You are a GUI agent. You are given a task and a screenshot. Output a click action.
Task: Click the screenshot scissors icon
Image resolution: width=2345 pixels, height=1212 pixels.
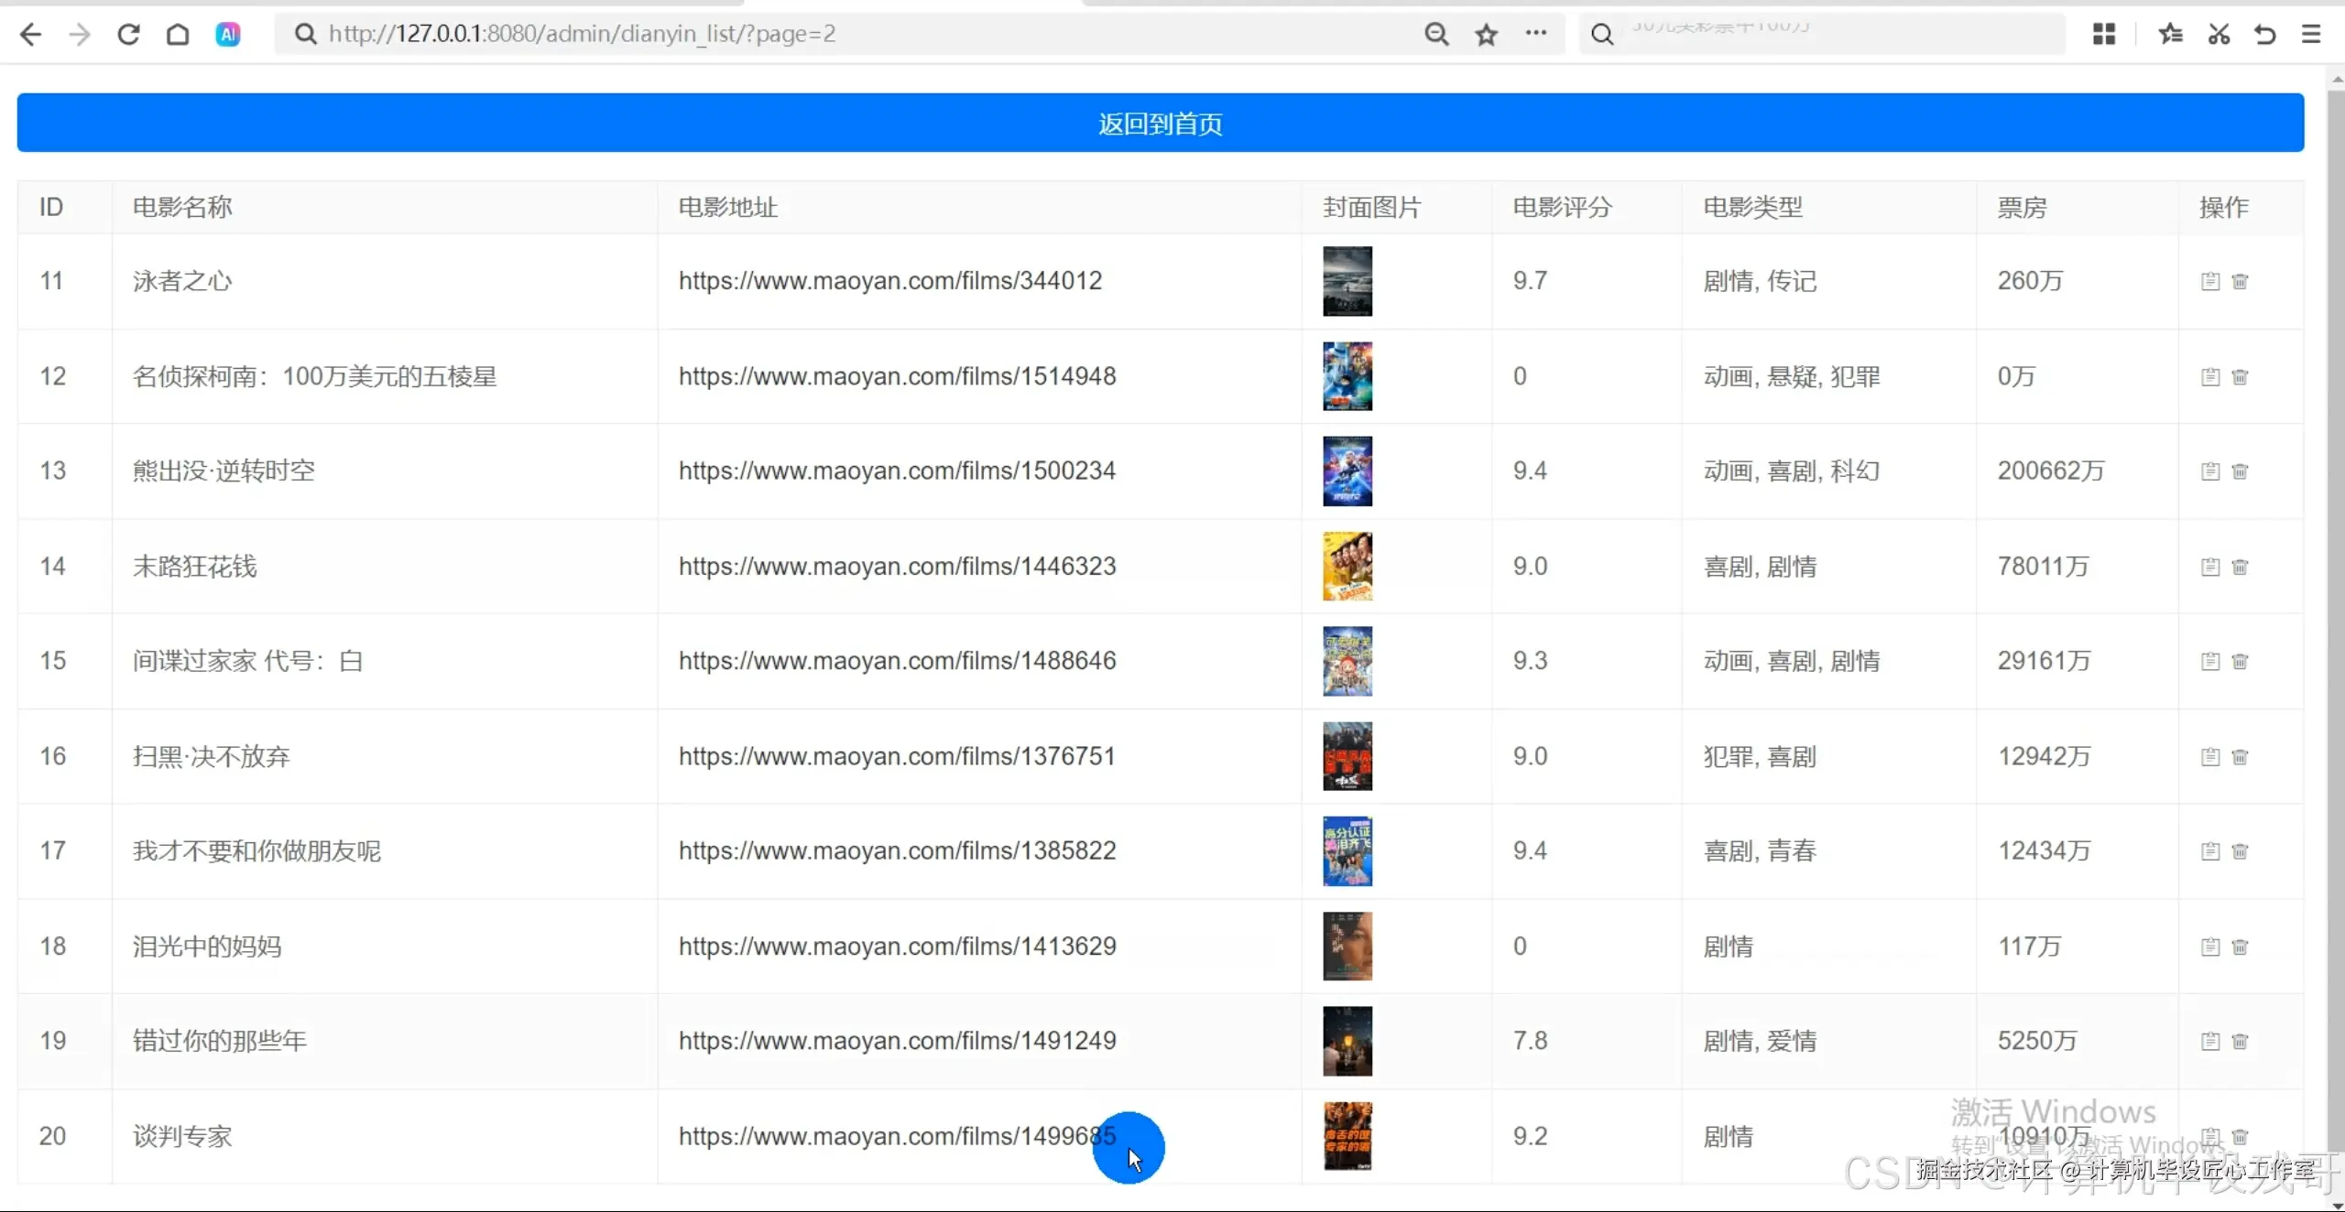2218,34
